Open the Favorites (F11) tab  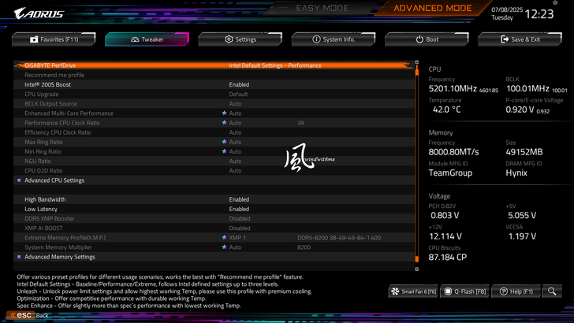click(54, 39)
